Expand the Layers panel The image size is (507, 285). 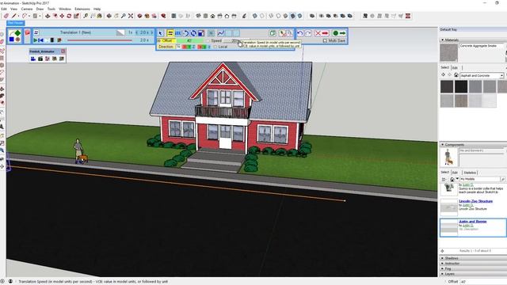tap(443, 274)
